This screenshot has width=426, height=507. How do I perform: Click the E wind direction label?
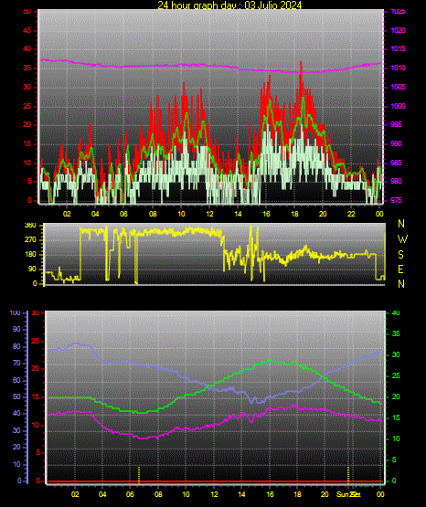click(x=400, y=269)
